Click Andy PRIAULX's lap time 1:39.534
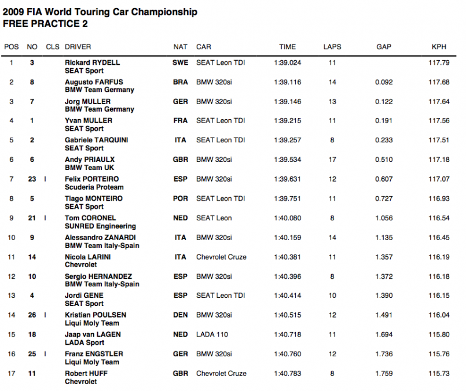 (288, 160)
